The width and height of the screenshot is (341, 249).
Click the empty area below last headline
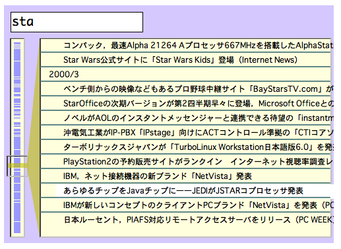pyautogui.click(x=186, y=232)
